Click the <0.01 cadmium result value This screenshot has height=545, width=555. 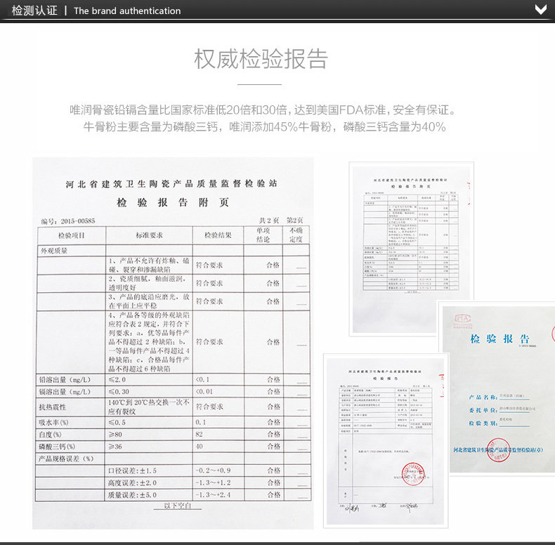[x=204, y=392]
